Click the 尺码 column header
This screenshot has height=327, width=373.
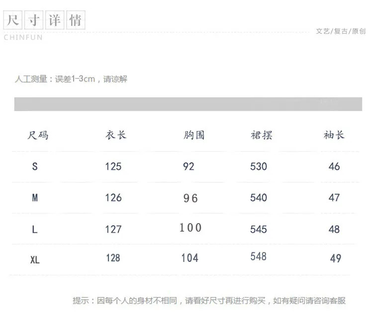coord(38,135)
